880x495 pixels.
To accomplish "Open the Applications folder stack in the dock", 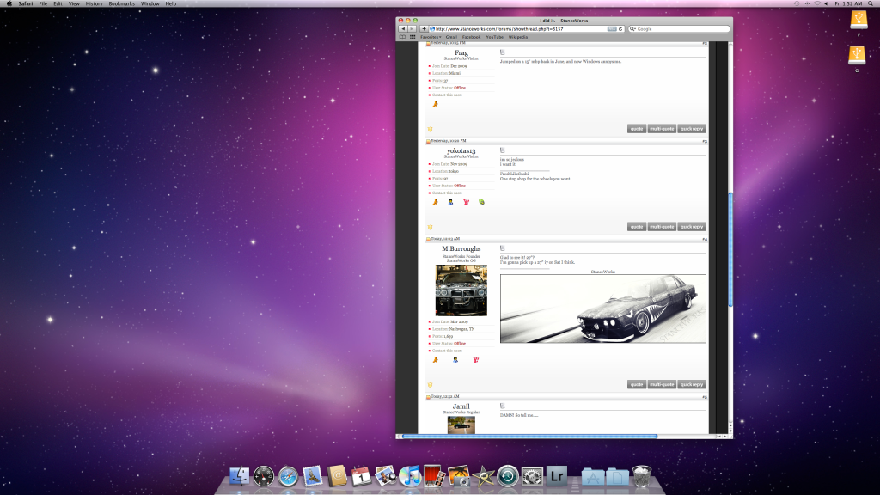I will 593,476.
